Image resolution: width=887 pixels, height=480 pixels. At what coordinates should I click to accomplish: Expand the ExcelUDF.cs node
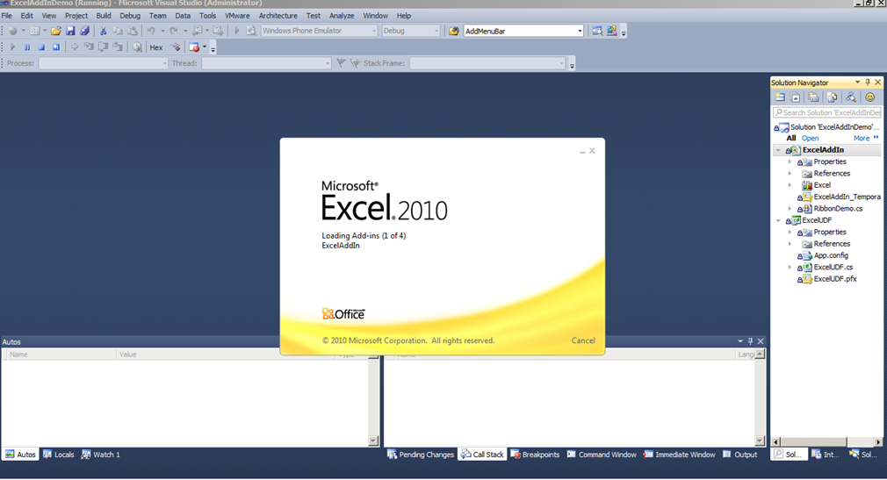click(790, 268)
